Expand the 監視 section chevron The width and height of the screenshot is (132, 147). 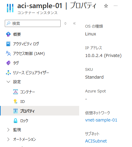(8, 130)
